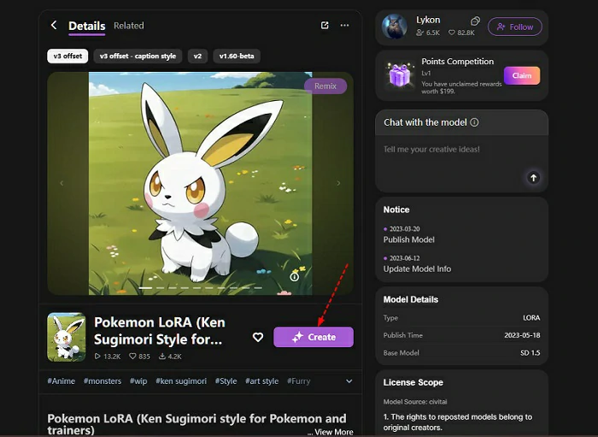Select the v3 offset - caption style version
The image size is (598, 437).
138,56
